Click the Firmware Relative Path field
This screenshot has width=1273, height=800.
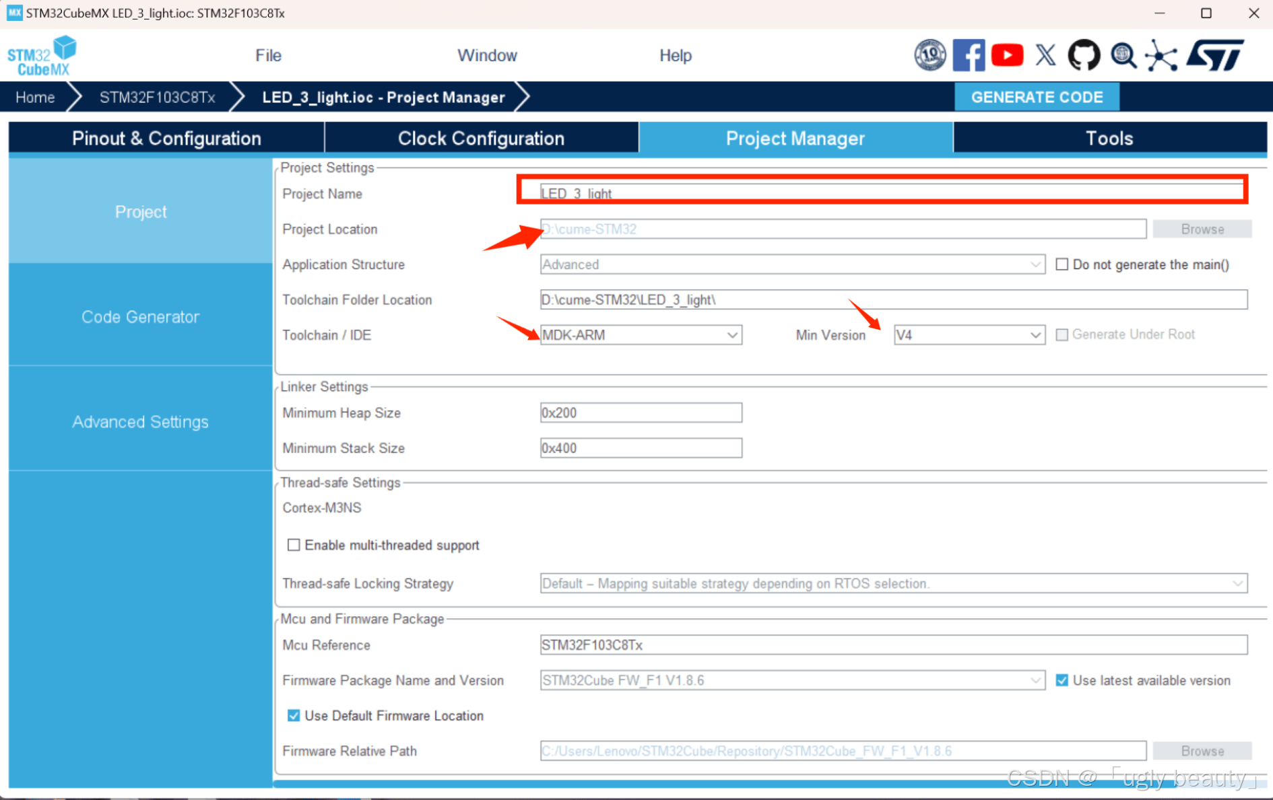(843, 750)
